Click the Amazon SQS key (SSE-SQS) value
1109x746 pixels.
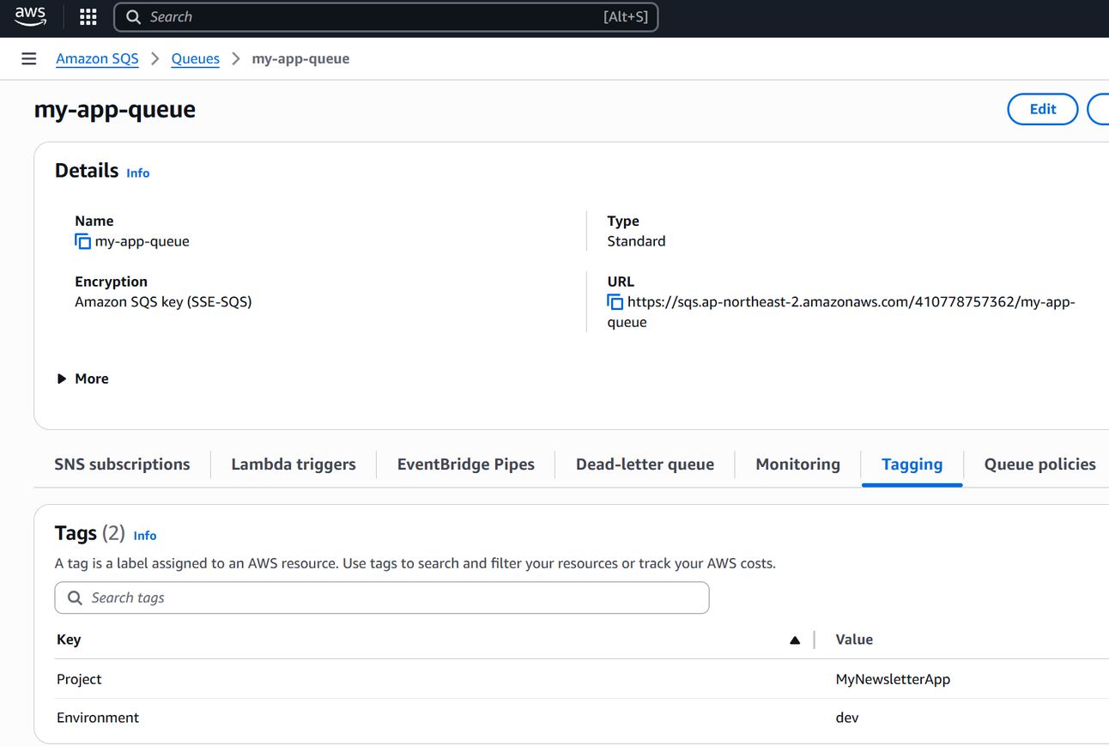[x=163, y=302]
